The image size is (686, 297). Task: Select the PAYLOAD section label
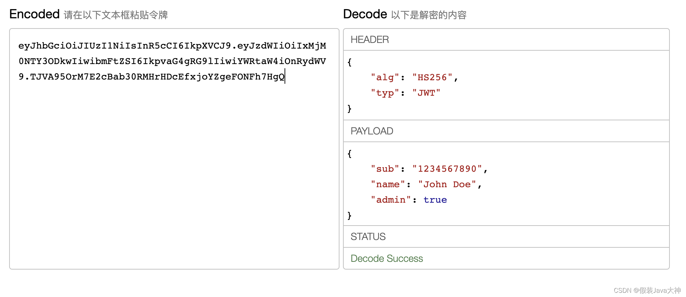click(372, 131)
